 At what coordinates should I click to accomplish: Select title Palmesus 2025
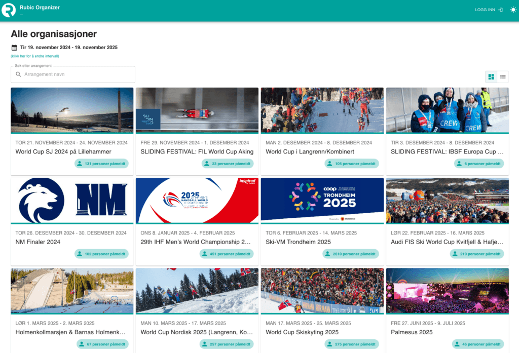pyautogui.click(x=412, y=332)
